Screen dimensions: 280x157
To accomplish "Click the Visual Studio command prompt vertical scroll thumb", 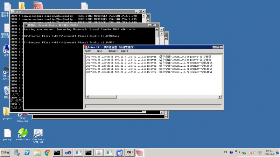I will tap(157, 34).
